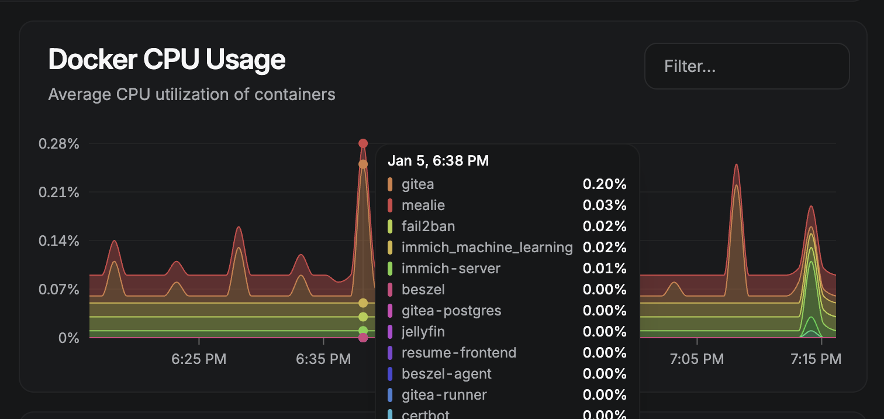Click the blue gitea-runner color swatch
Screen dimensions: 884x419
390,395
